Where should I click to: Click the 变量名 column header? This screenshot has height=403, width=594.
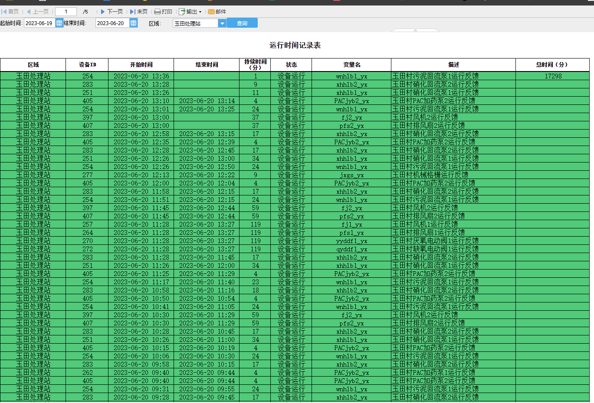(351, 65)
